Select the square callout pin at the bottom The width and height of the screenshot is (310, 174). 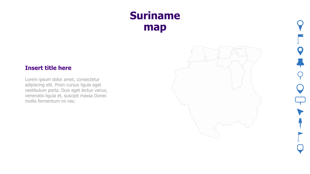pyautogui.click(x=300, y=149)
